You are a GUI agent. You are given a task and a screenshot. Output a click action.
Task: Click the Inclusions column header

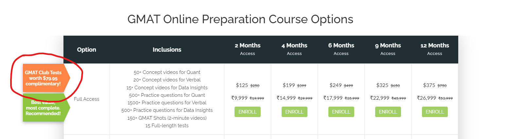[x=167, y=50]
